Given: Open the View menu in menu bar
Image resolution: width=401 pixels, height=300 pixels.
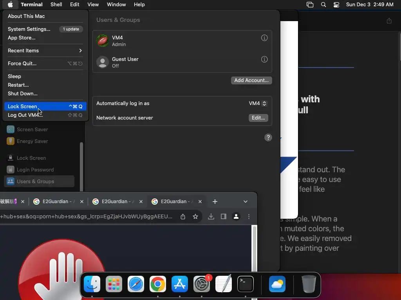Looking at the screenshot, I should 93,4.
